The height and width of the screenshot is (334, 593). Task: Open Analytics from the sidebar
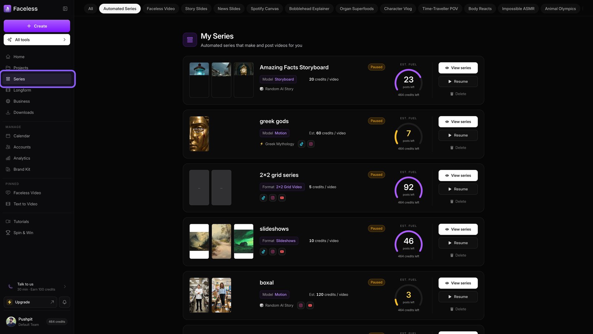pos(37,158)
